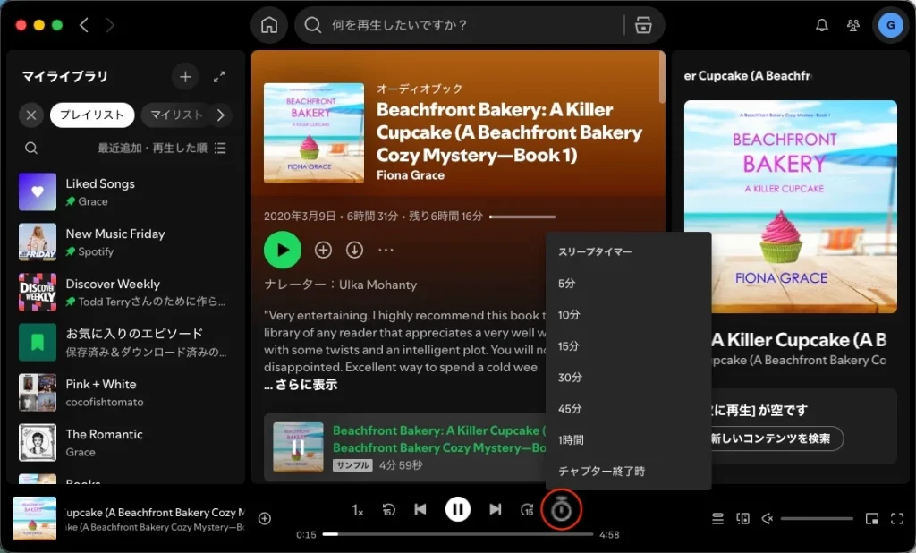Go to Spotify Home
Viewport: 916px width, 553px height.
[269, 25]
